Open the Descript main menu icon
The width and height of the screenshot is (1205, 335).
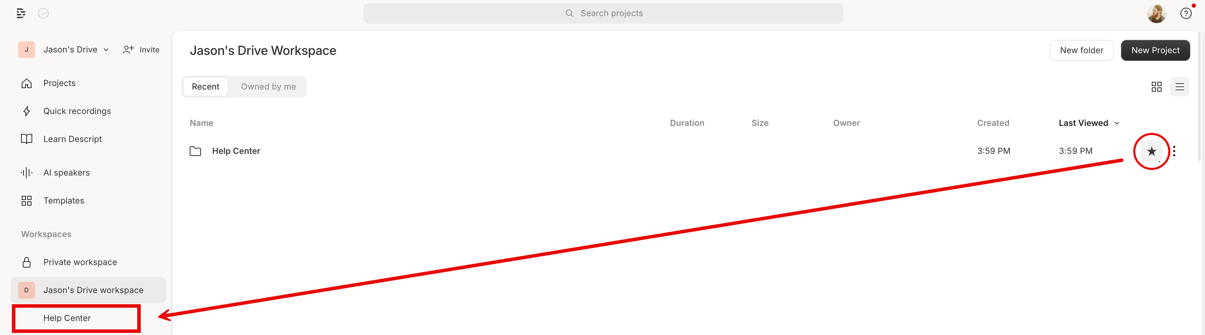click(21, 13)
